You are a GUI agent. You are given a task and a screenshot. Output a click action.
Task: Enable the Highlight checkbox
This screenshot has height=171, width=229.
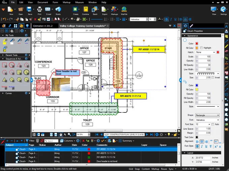(201, 48)
